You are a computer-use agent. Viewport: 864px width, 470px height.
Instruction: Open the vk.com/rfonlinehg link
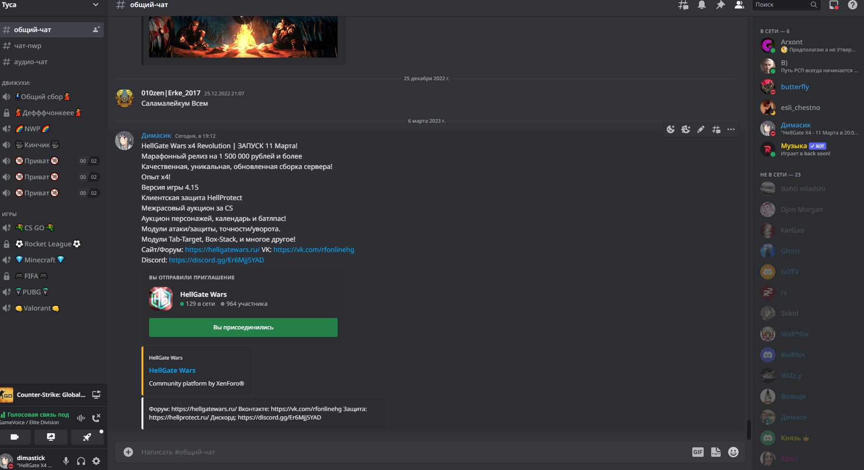coord(314,250)
